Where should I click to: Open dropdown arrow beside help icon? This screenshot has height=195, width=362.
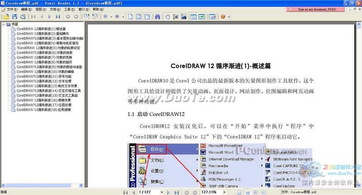pyautogui.click(x=229, y=17)
